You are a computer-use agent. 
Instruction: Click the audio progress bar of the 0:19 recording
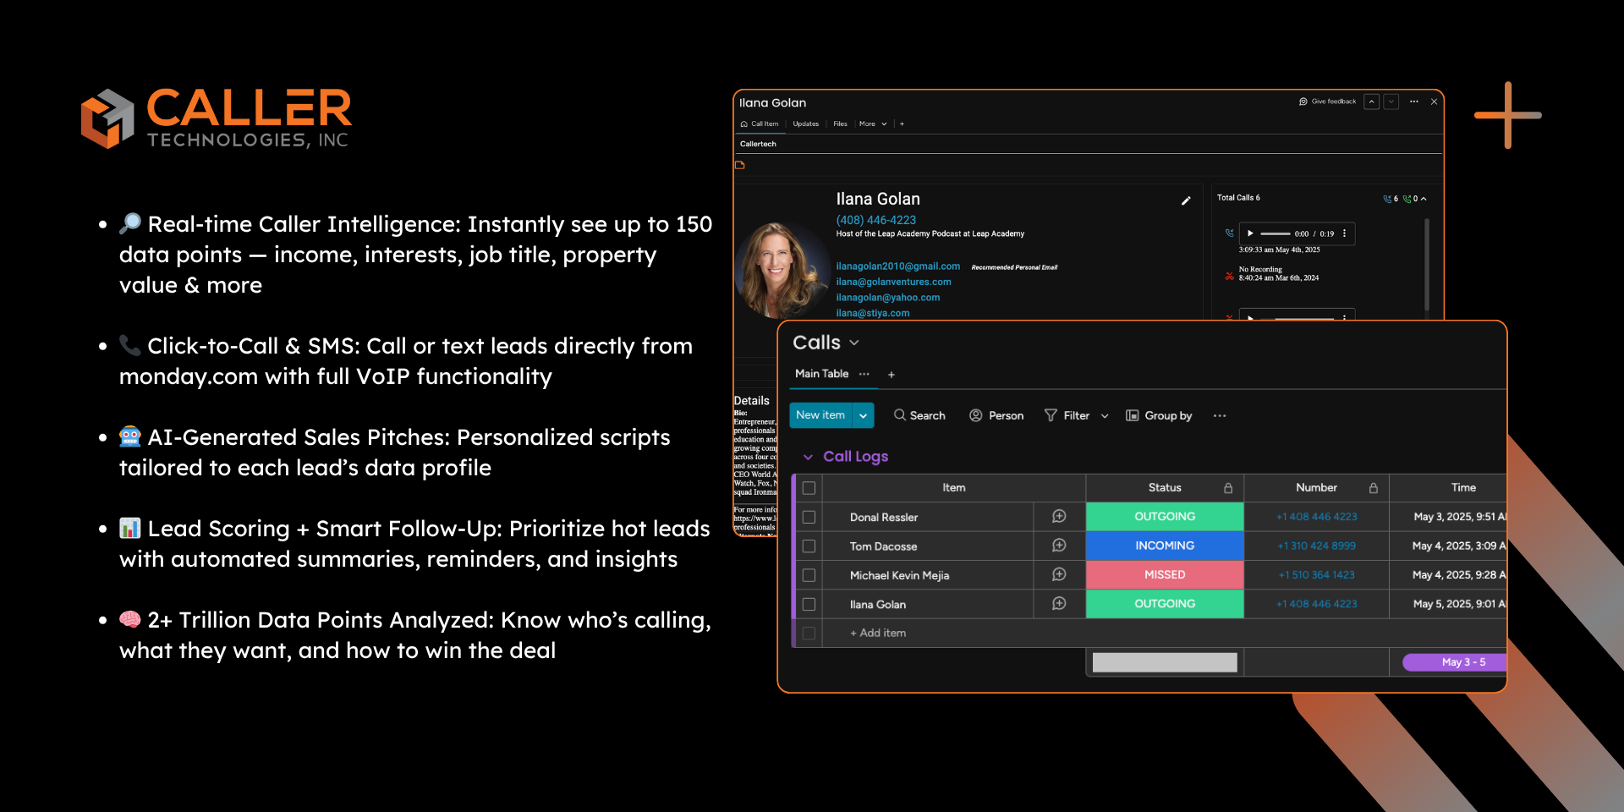click(x=1275, y=233)
